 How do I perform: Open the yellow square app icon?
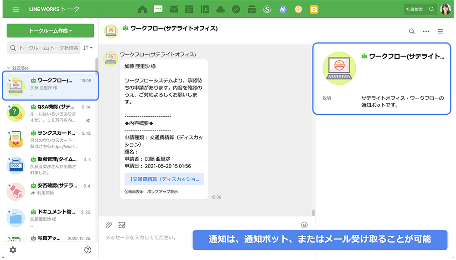click(314, 9)
